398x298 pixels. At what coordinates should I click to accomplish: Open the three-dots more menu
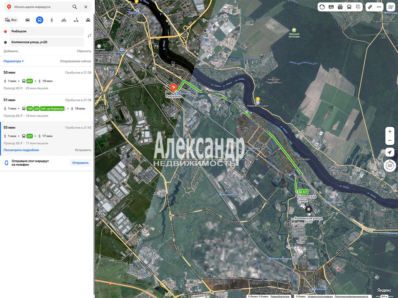pos(379,7)
